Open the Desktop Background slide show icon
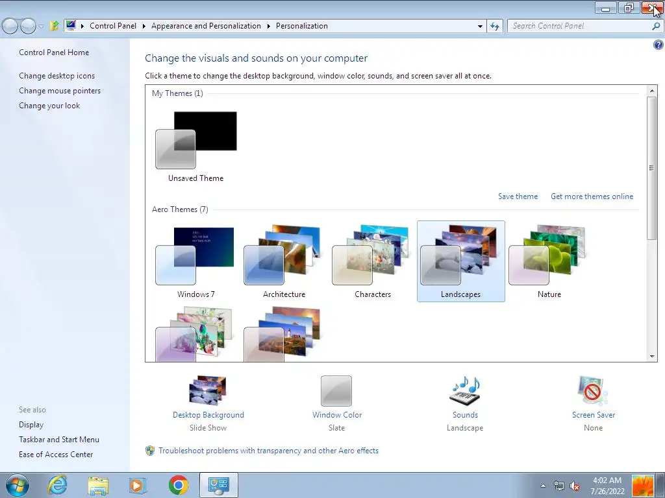665x498 pixels. tap(208, 390)
